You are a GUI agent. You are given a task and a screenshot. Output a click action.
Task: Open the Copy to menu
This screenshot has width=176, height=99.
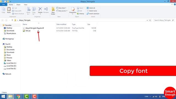tap(34, 11)
